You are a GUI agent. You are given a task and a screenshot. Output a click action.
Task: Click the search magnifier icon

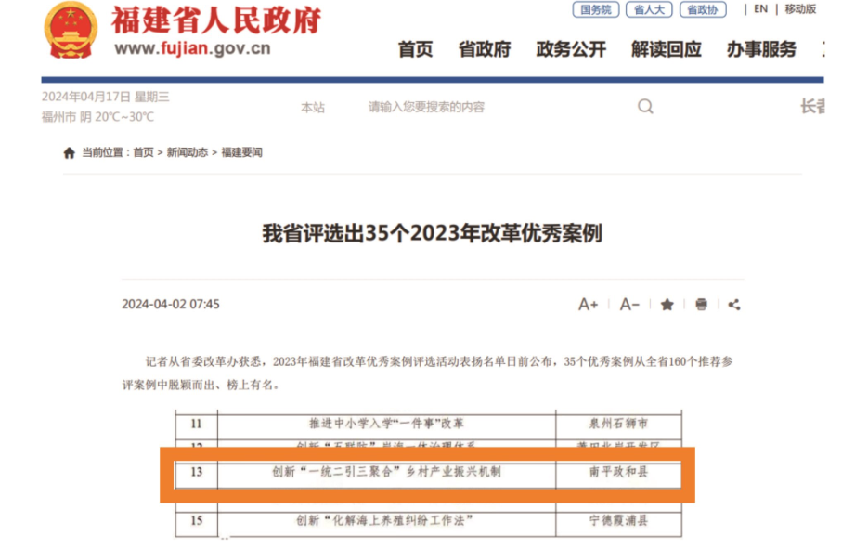[x=645, y=107]
